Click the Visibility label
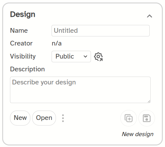The width and height of the screenshot is (165, 147). coord(23,56)
